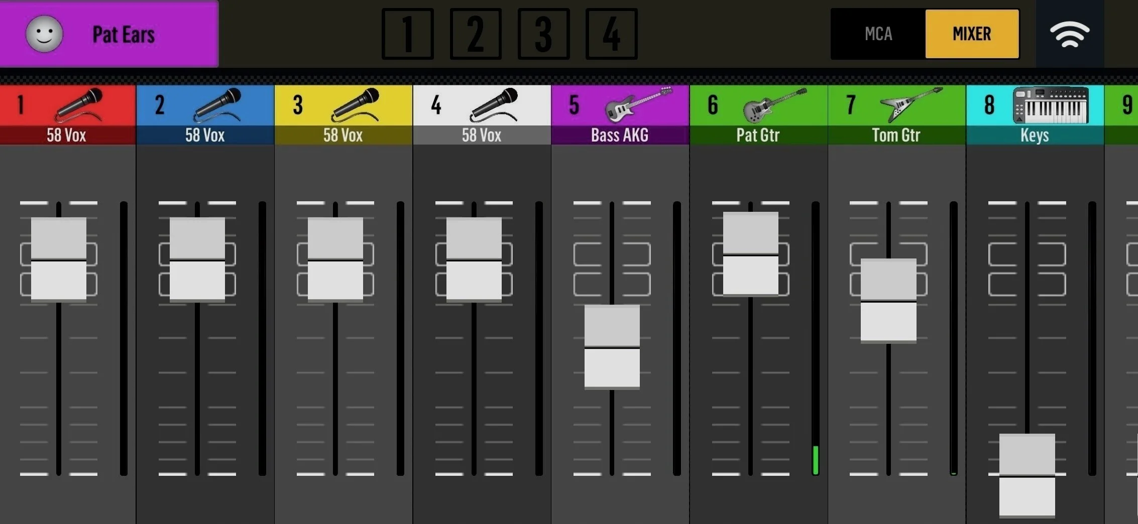Switch to the MCA view
The width and height of the screenshot is (1138, 524).
[878, 34]
